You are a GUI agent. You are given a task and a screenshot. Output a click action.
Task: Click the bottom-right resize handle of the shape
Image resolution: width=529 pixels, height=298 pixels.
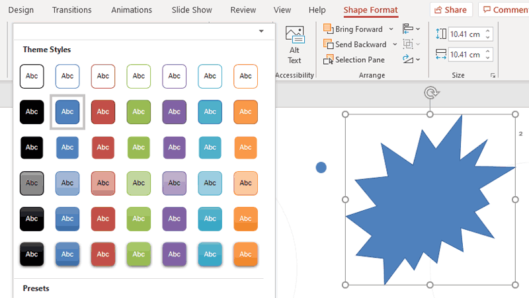click(515, 285)
